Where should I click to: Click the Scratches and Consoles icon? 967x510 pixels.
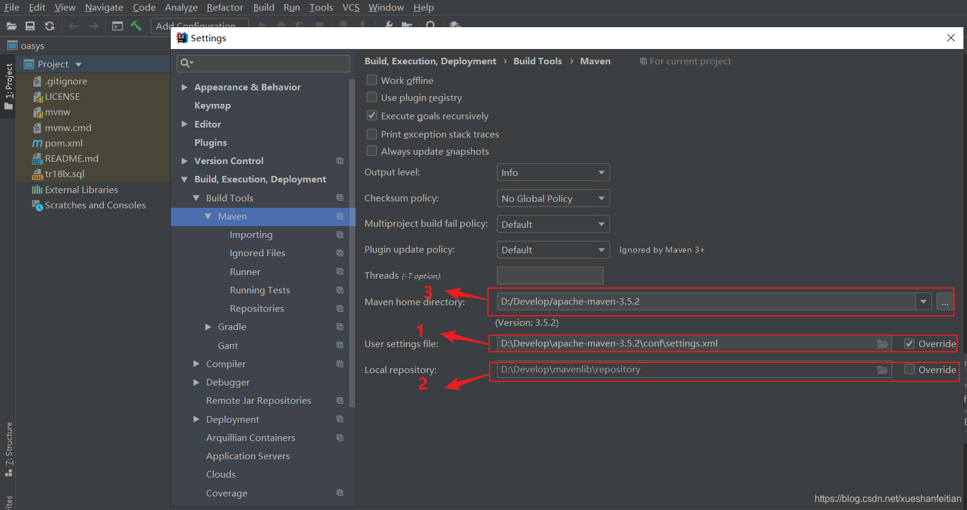point(37,205)
